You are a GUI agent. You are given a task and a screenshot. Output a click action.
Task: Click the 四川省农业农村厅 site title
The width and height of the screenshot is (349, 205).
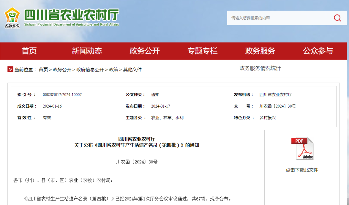[x=72, y=15]
